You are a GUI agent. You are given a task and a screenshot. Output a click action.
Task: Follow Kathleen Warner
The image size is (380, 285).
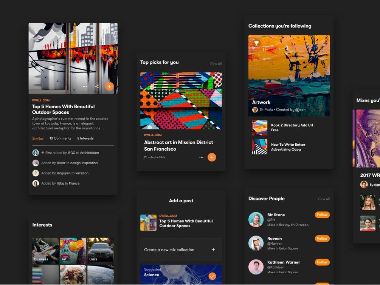click(322, 262)
